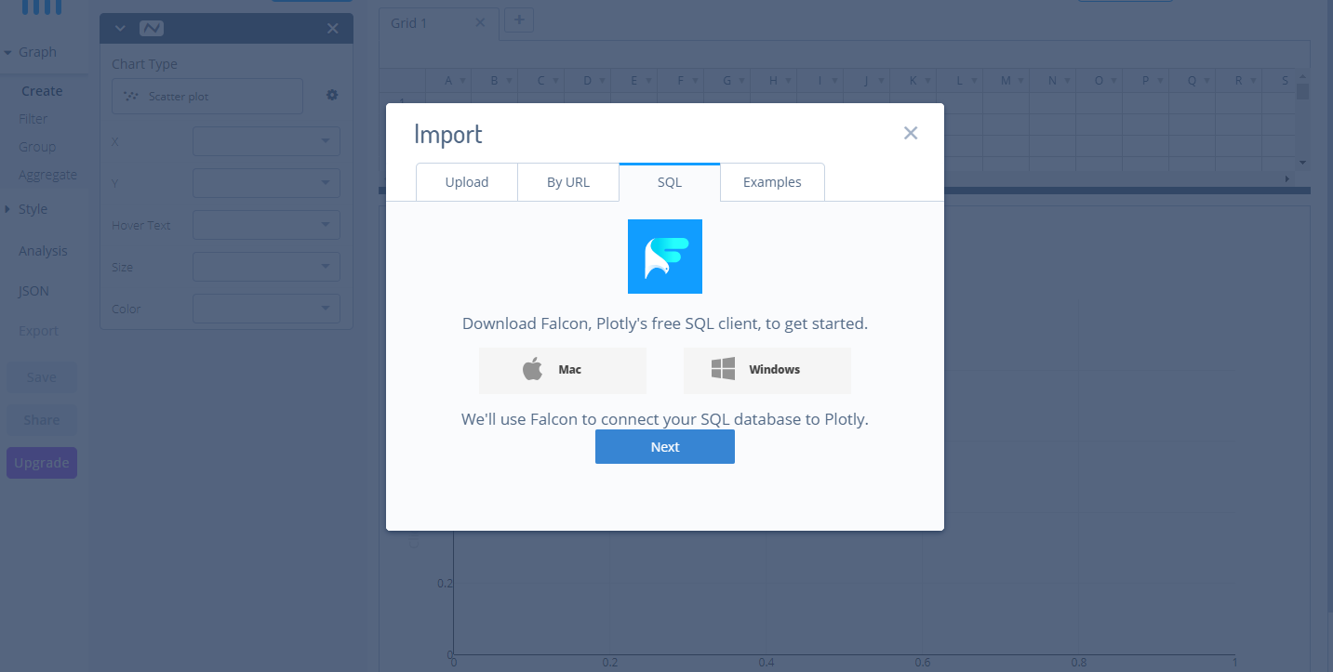Download Falcon for Mac
This screenshot has height=672, width=1333.
point(563,370)
